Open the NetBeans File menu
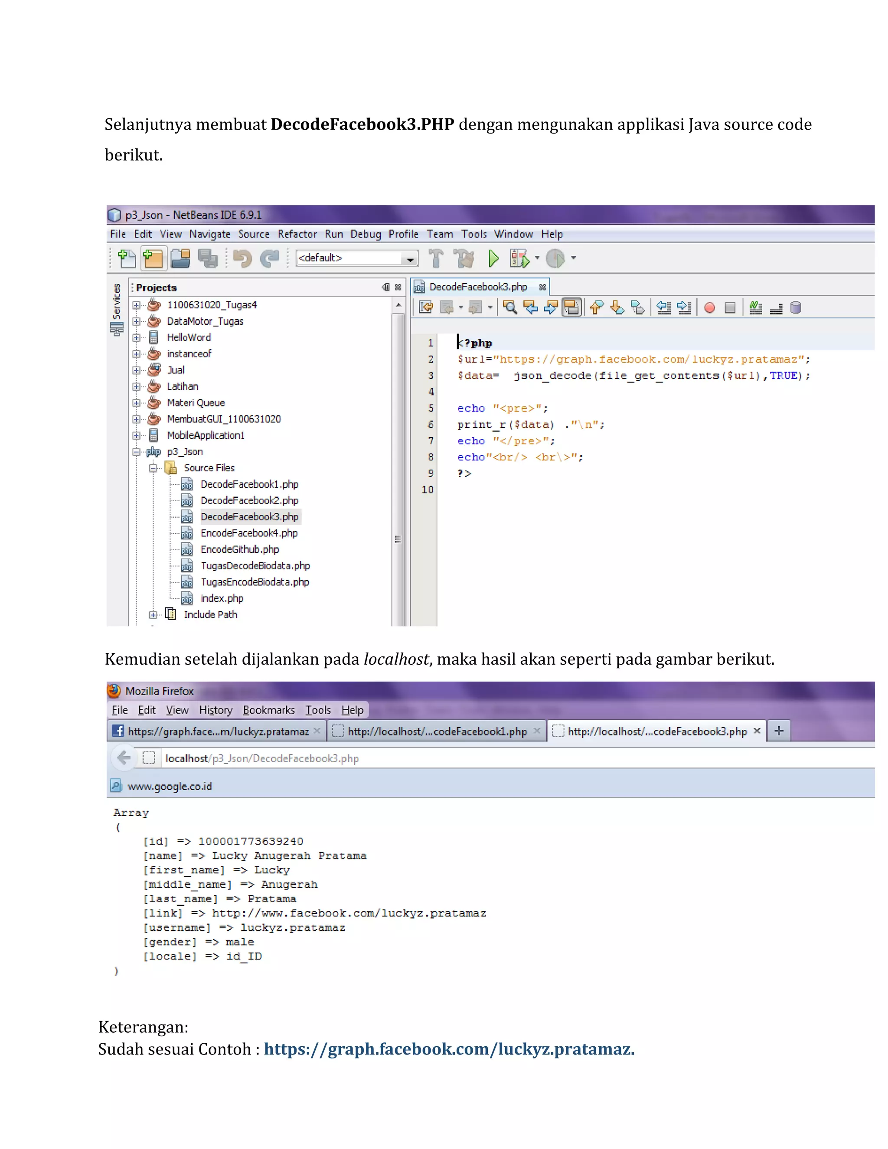This screenshot has width=888, height=1149. [118, 234]
